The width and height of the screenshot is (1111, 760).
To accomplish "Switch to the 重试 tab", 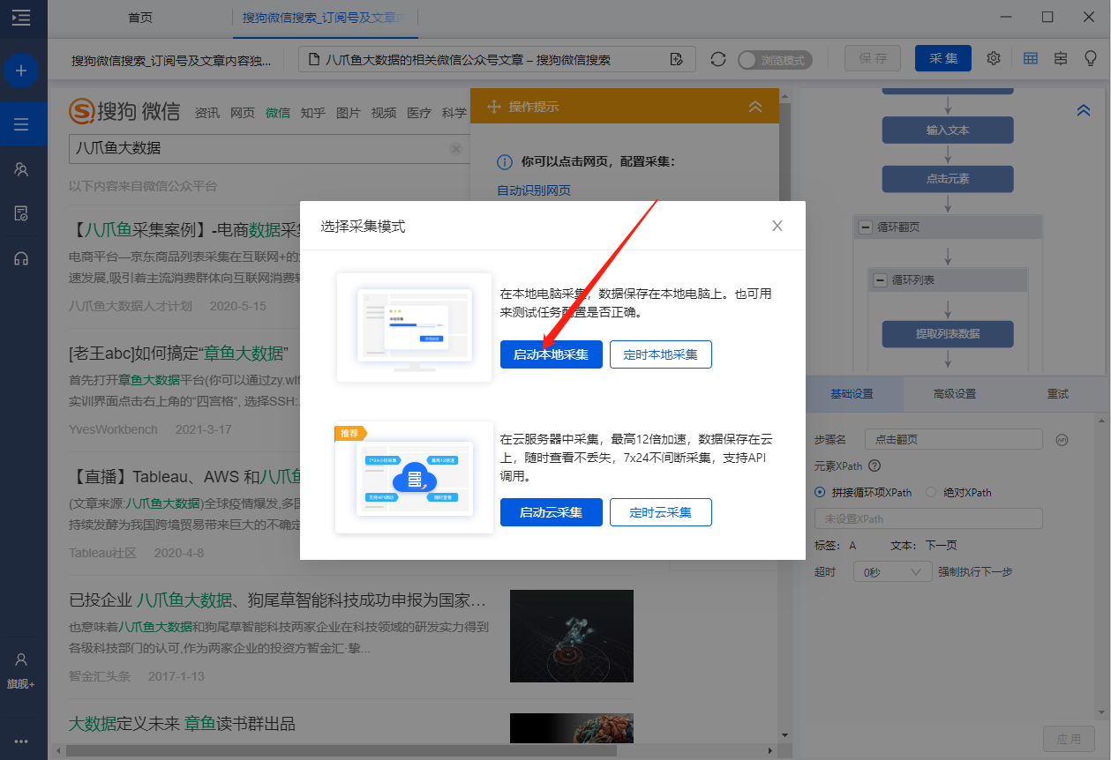I will (1058, 394).
